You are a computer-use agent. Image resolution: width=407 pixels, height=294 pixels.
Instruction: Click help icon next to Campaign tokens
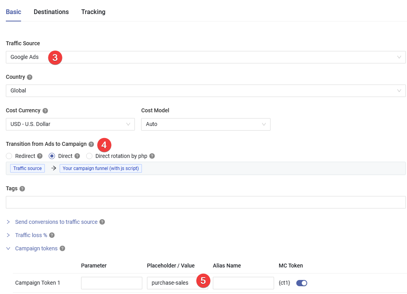tap(62, 248)
